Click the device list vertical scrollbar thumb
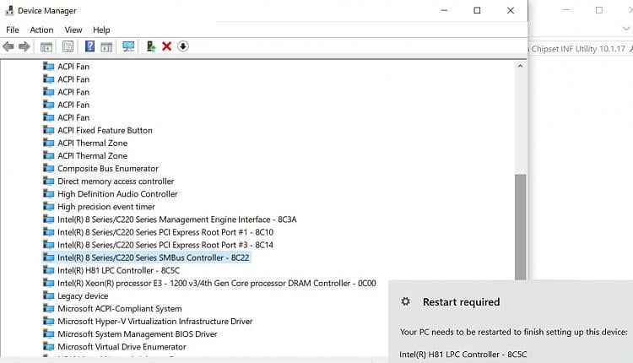This screenshot has width=633, height=363. pyautogui.click(x=521, y=226)
